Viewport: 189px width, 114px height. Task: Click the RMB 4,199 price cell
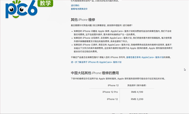(137, 92)
